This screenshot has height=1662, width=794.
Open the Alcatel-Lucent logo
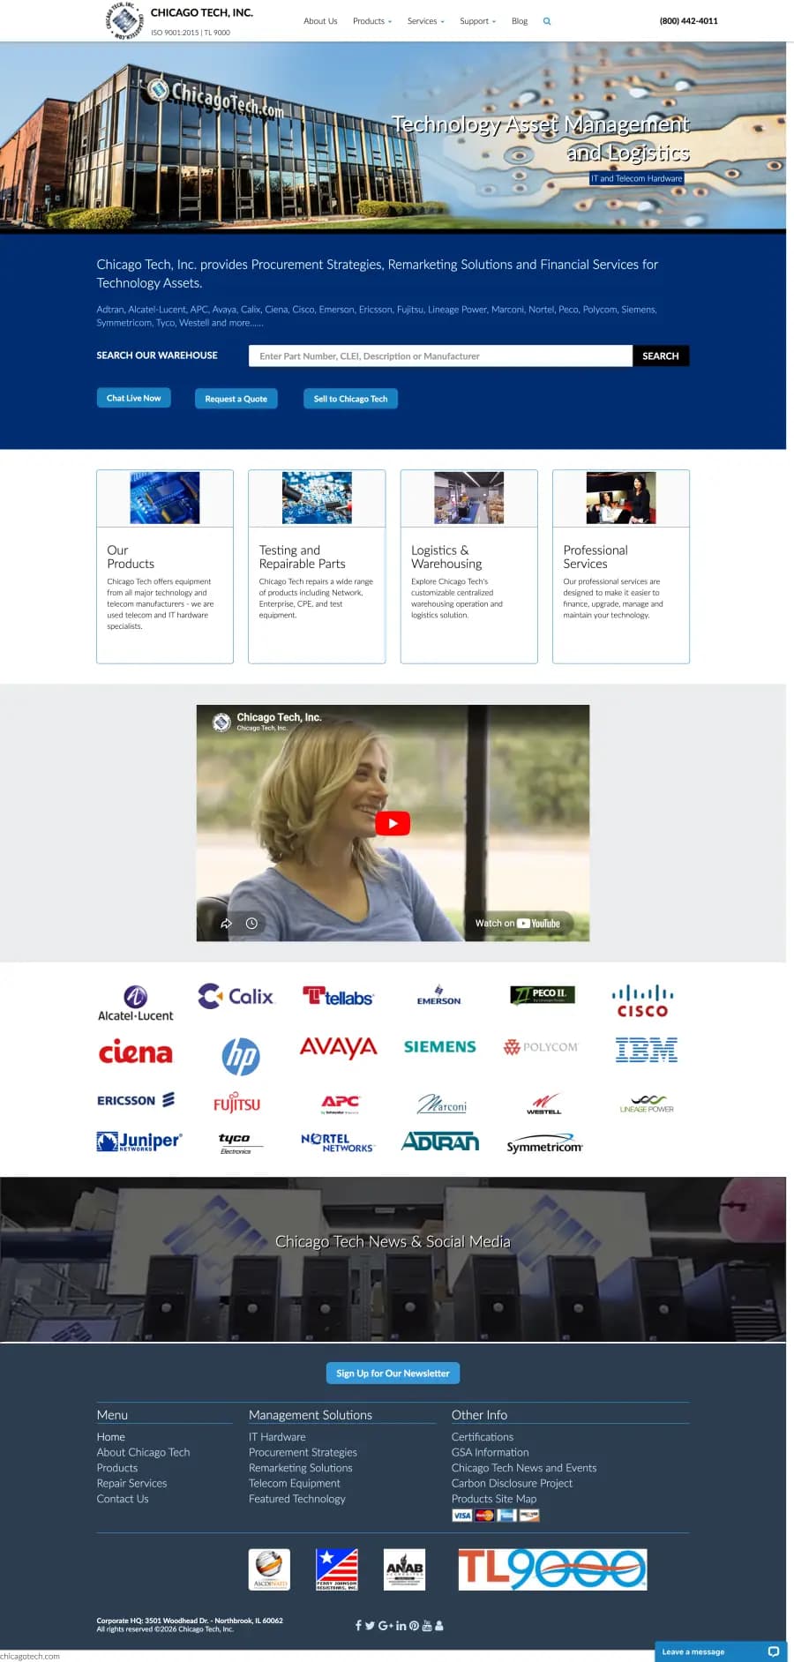coord(135,1003)
